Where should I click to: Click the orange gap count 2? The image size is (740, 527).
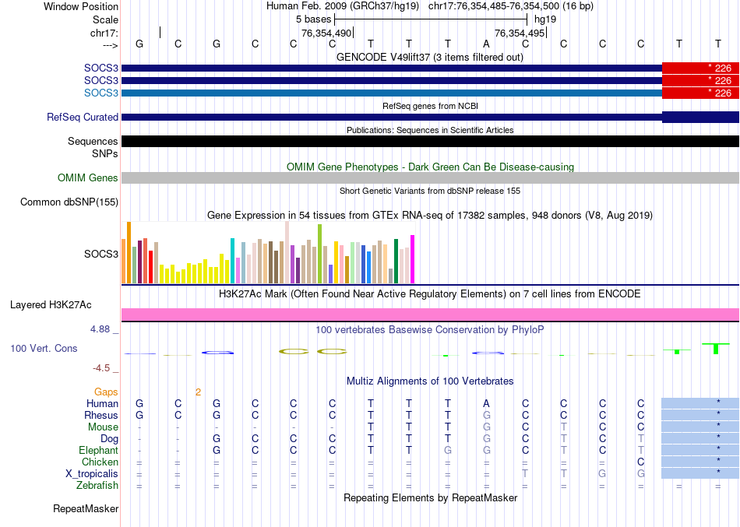click(x=198, y=392)
